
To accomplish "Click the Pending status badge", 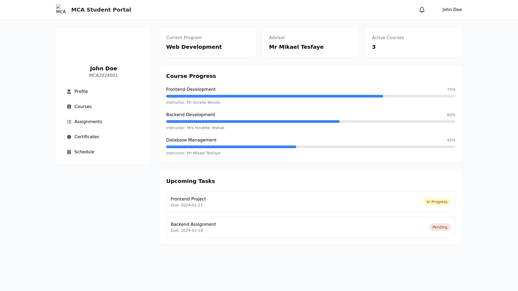I will tap(440, 227).
